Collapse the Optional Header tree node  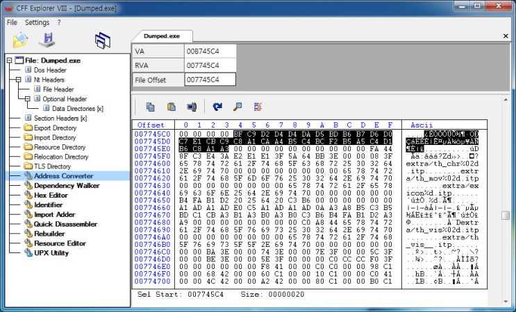click(28, 99)
